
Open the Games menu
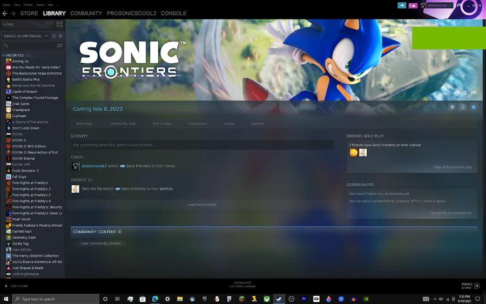pyautogui.click(x=40, y=5)
